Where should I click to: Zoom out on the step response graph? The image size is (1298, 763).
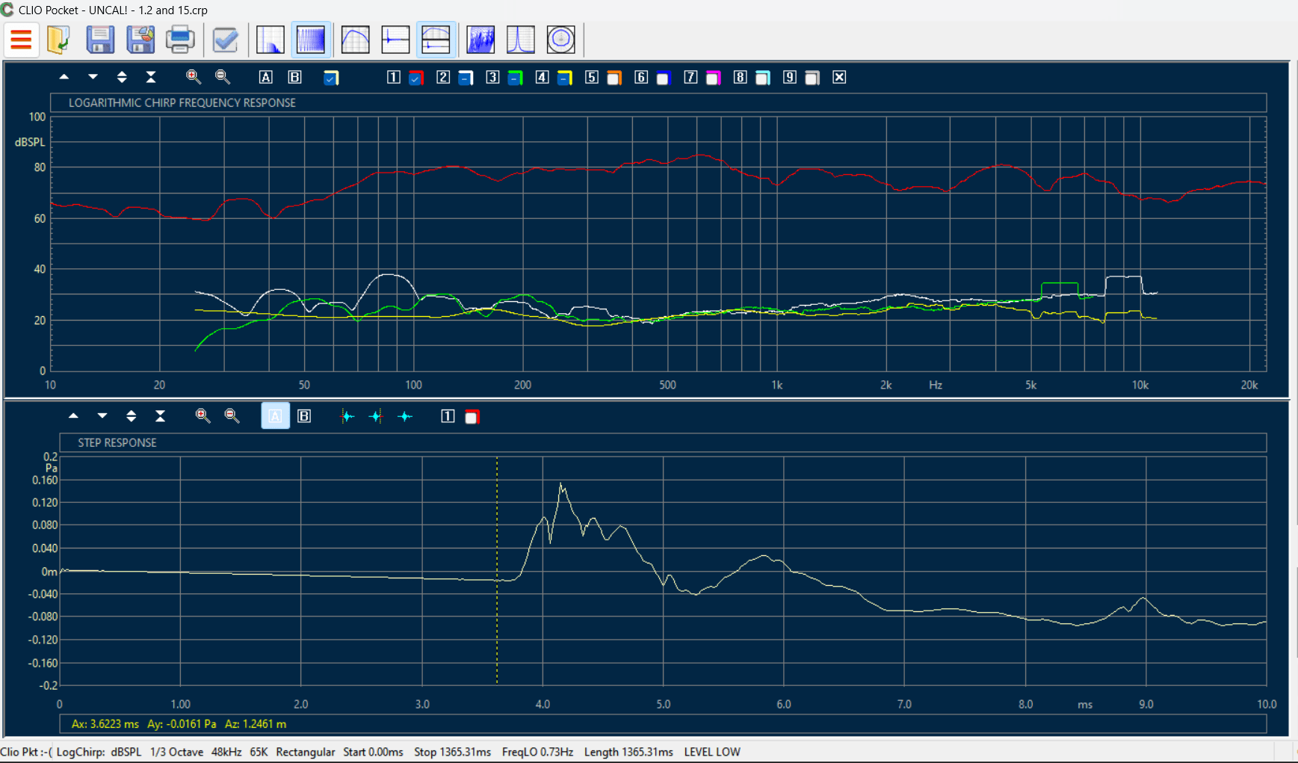(232, 416)
